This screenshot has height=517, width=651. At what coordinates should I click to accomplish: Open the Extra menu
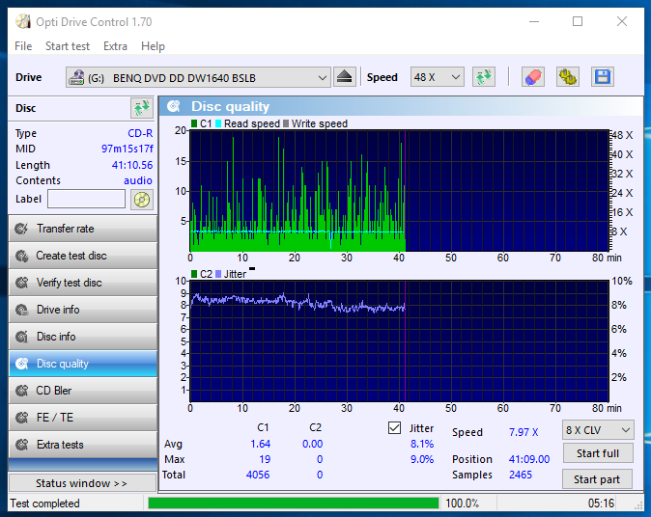point(115,46)
